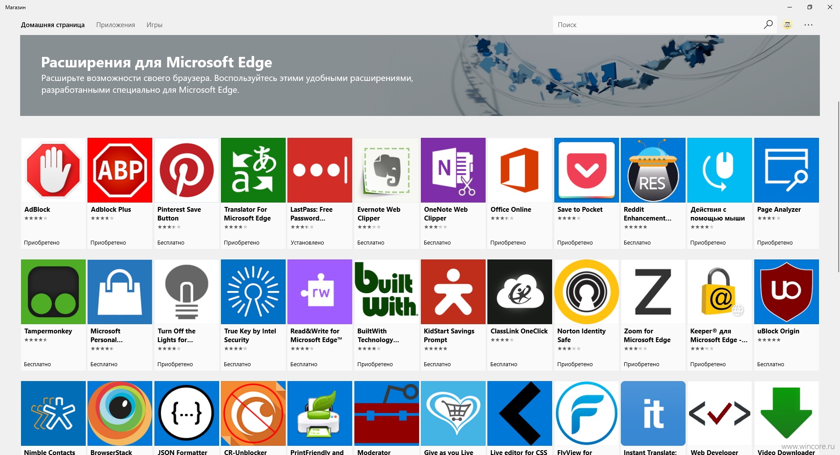Switch to the Приложения tab
Screen dimensions: 840x455
(x=115, y=25)
